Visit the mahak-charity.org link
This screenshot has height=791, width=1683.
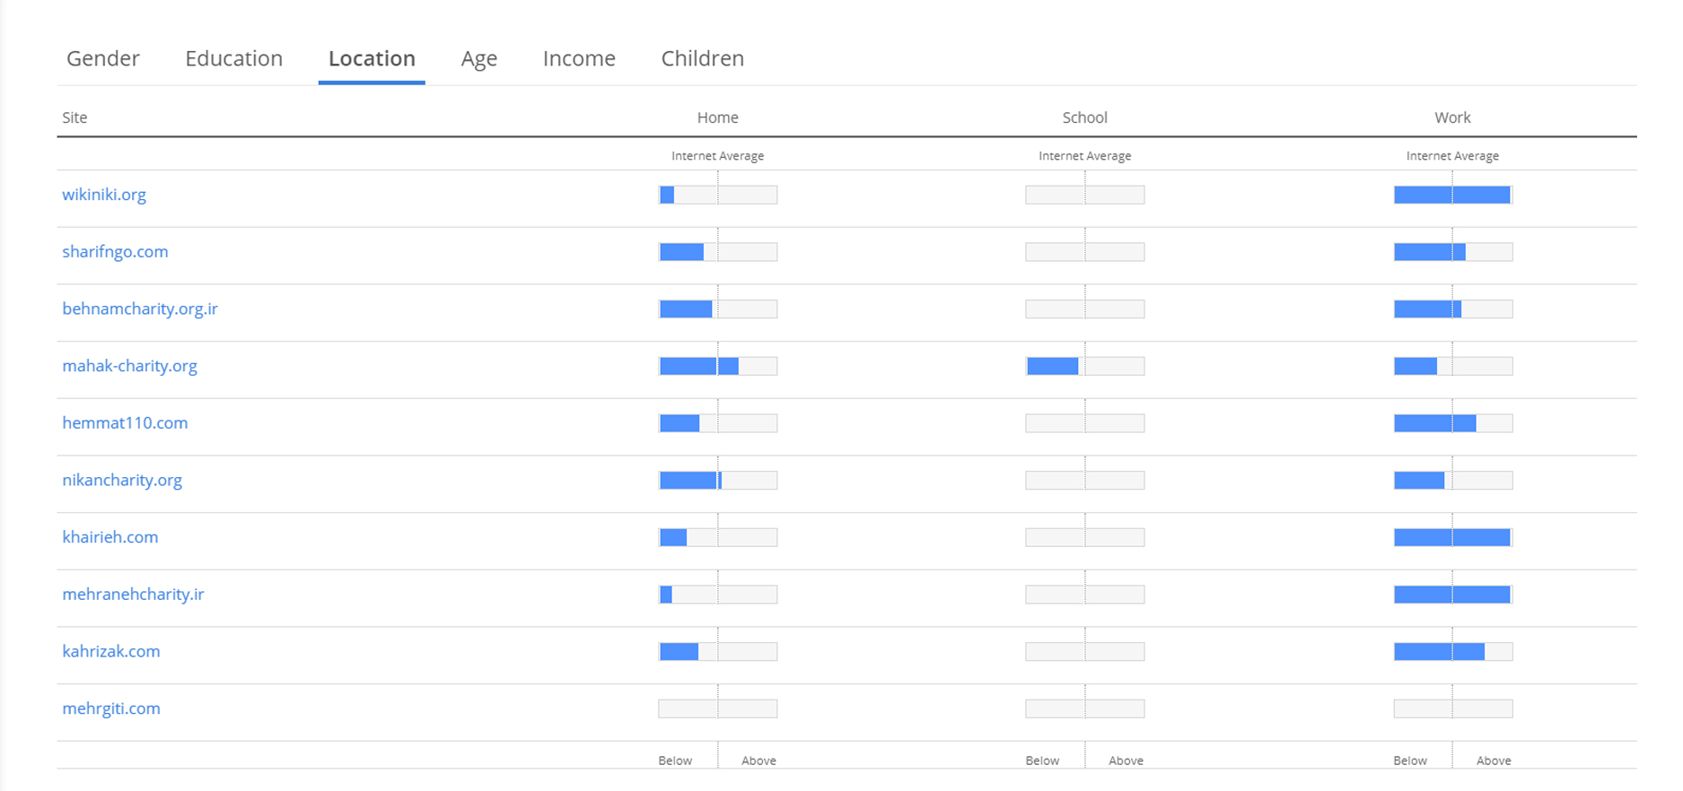[x=129, y=366]
